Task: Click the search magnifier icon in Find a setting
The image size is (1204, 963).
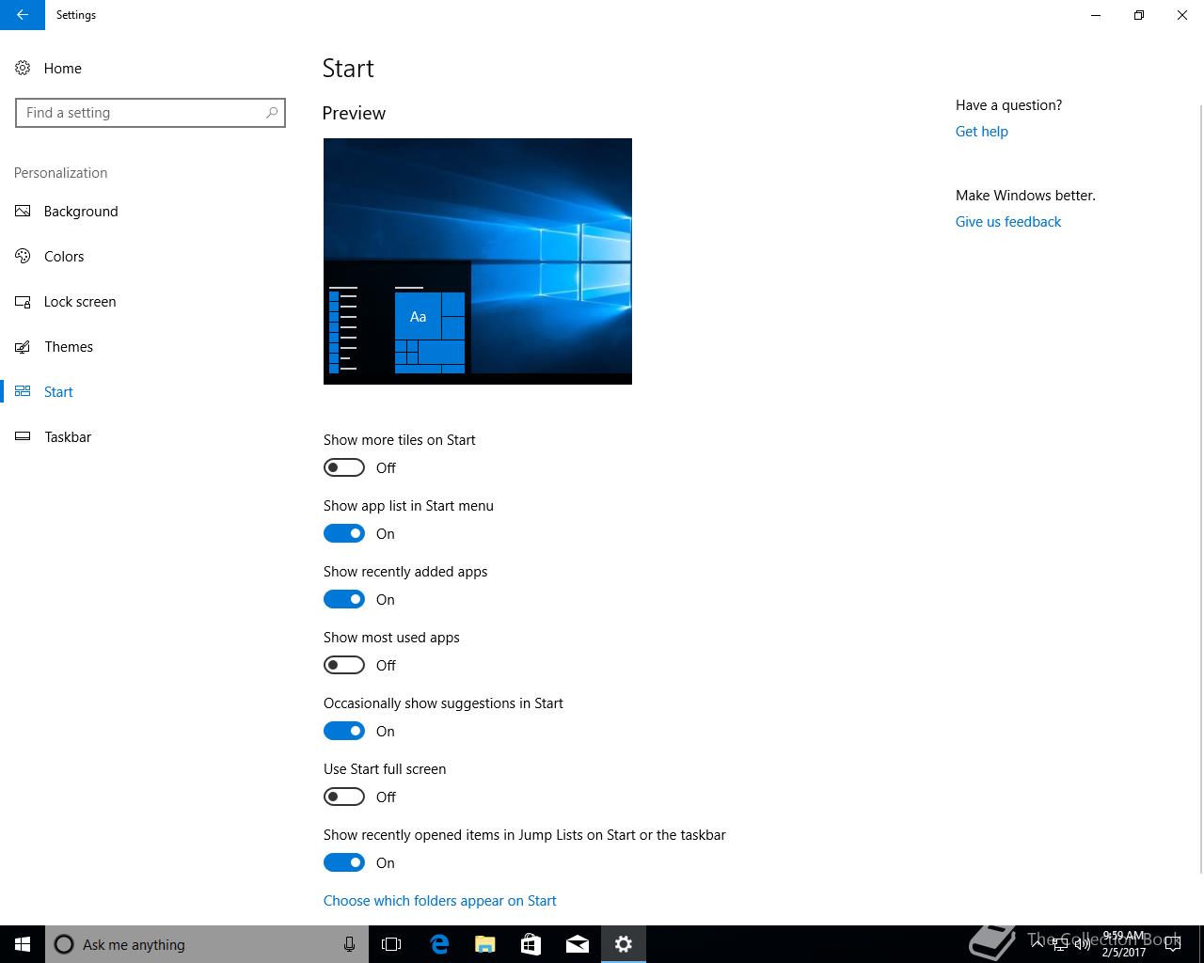Action: (x=272, y=113)
